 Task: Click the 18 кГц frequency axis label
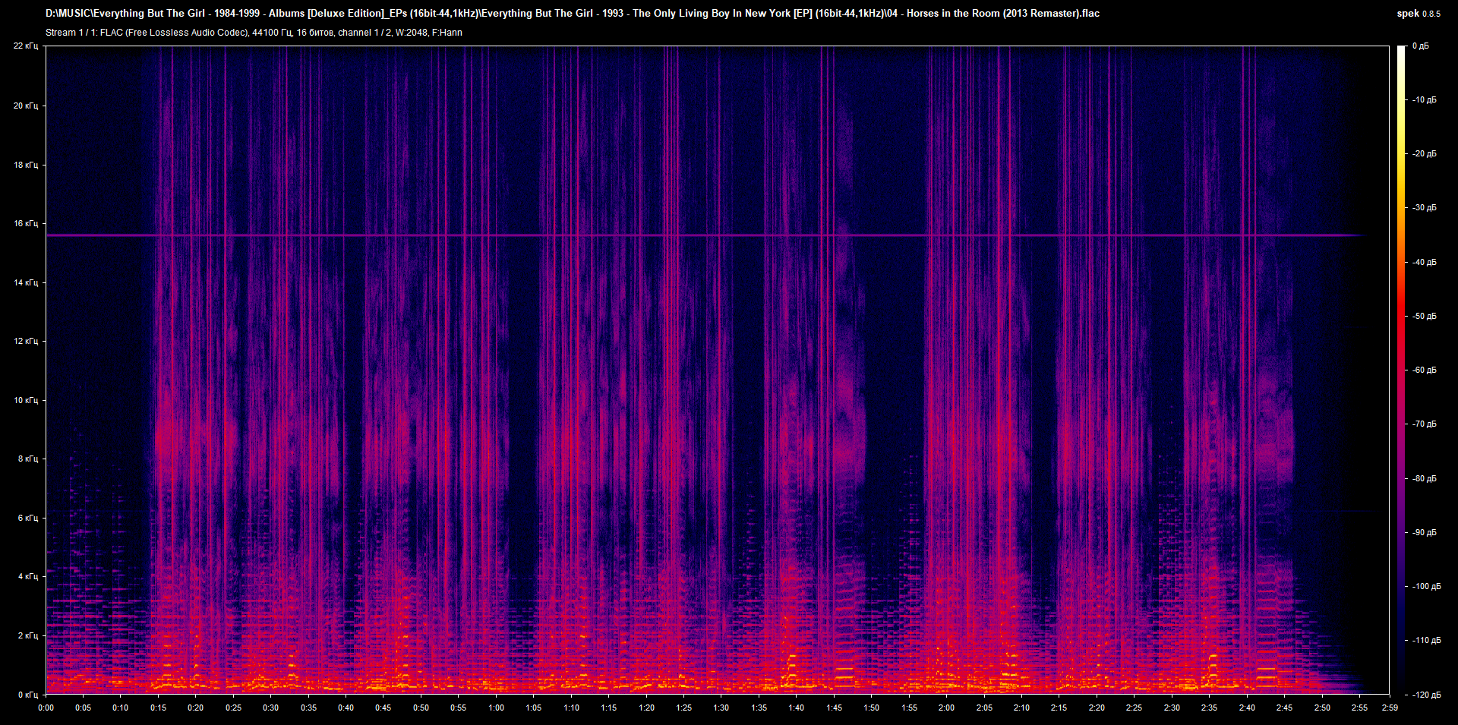pyautogui.click(x=26, y=165)
